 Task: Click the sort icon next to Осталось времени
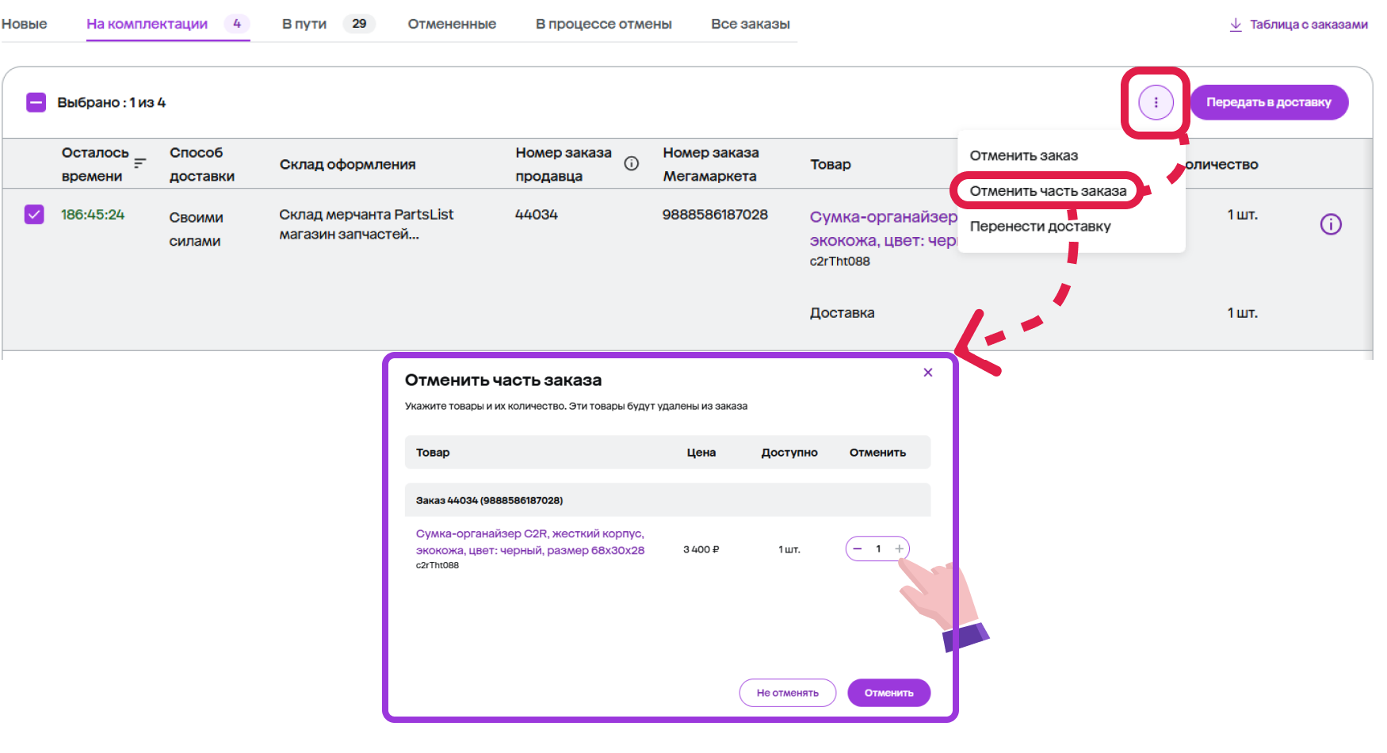140,163
